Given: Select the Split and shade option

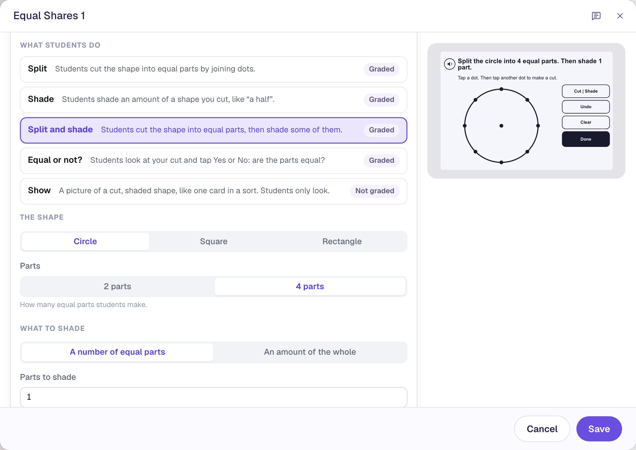Looking at the screenshot, I should (x=213, y=130).
